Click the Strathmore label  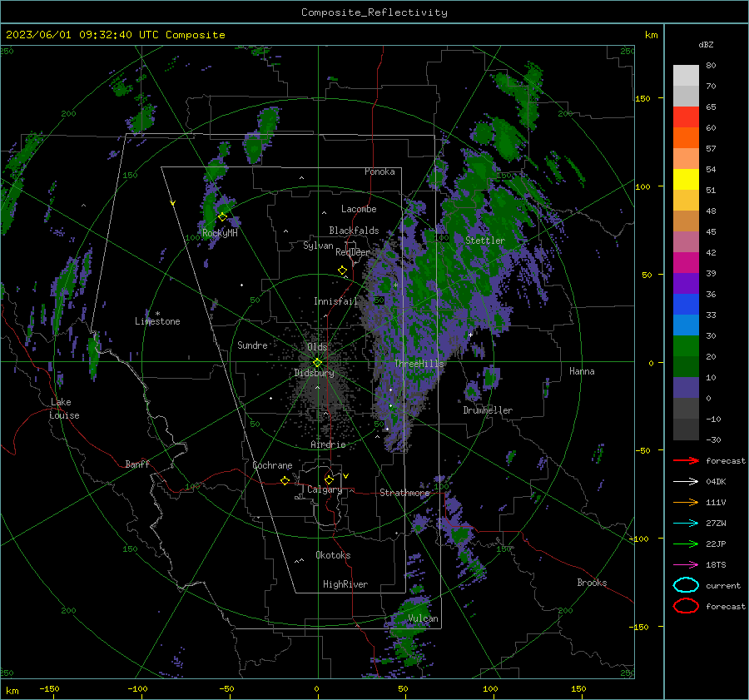[x=404, y=493]
